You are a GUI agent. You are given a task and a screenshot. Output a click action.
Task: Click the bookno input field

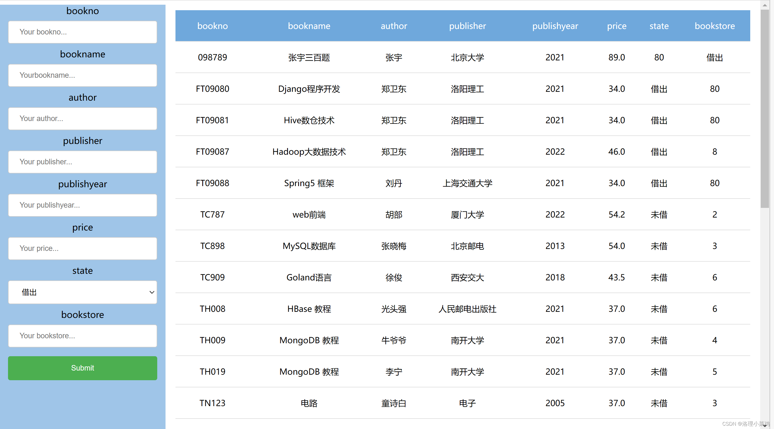(x=82, y=32)
